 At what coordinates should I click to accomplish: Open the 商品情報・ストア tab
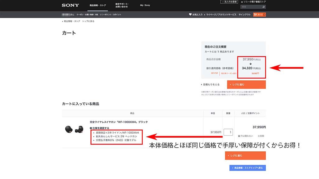pyautogui.click(x=98, y=5)
